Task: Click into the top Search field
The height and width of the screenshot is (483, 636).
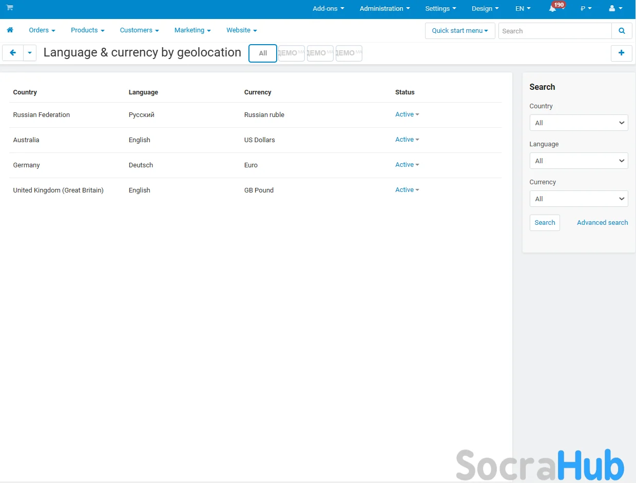Action: coord(554,31)
